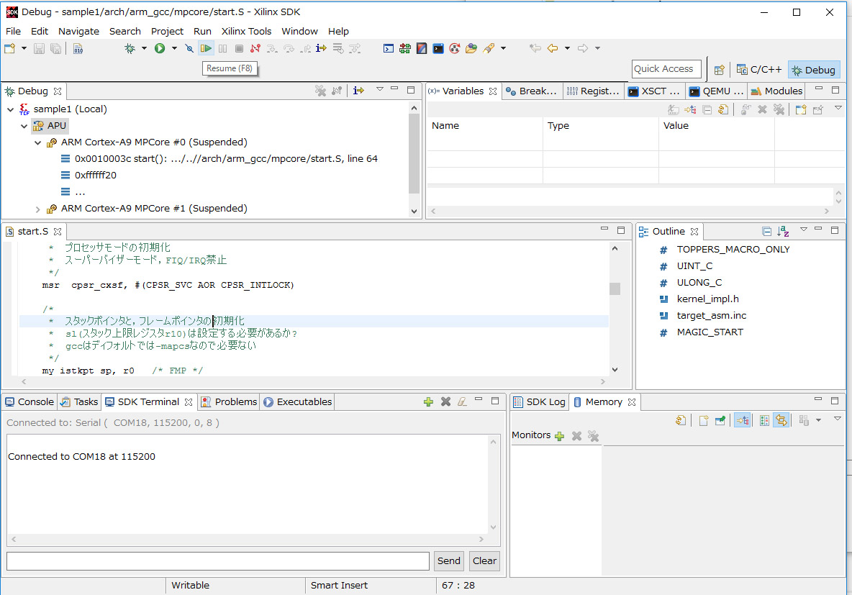Click the Run green play icon
This screenshot has height=595, width=852.
tap(160, 48)
